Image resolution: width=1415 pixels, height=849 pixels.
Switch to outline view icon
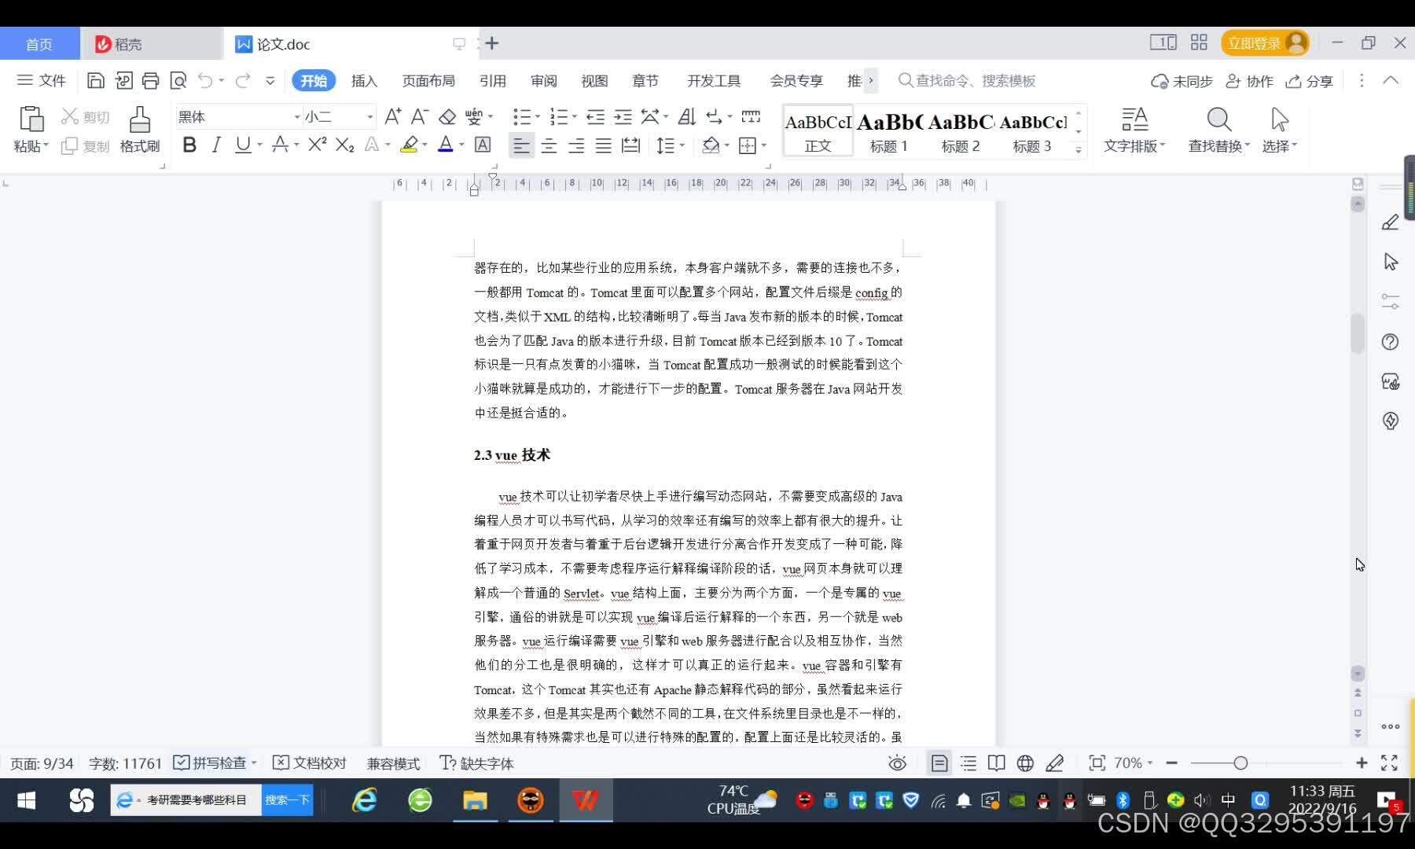[x=968, y=763]
